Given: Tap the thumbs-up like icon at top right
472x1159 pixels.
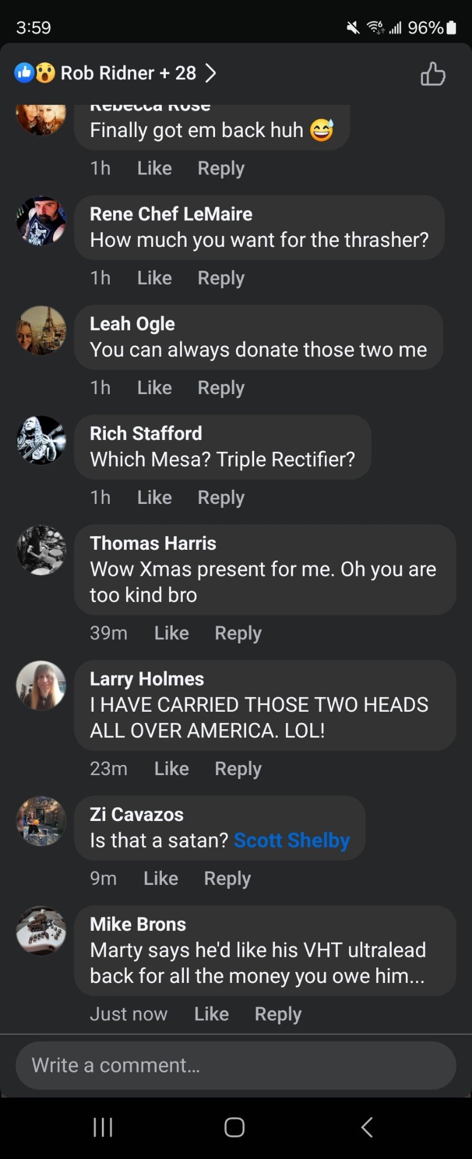Looking at the screenshot, I should pyautogui.click(x=433, y=74).
